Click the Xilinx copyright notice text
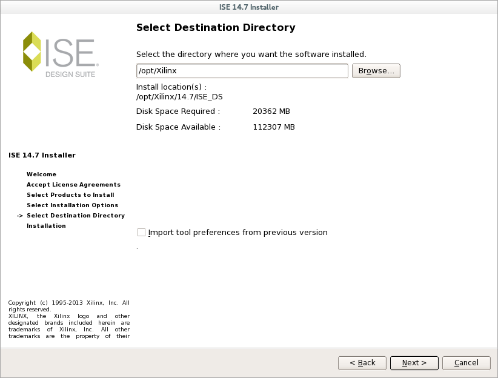498x378 pixels. point(69,320)
